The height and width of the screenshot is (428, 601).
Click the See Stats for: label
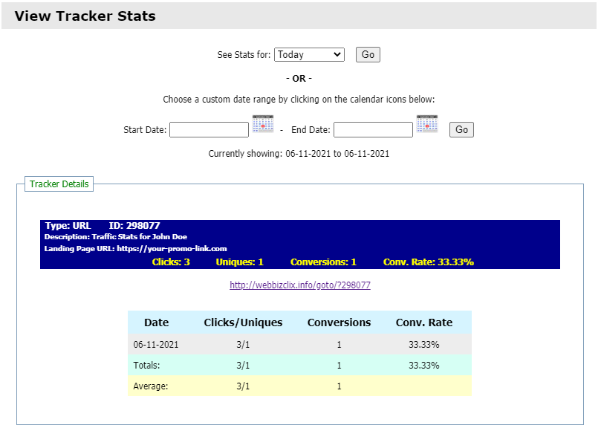click(x=244, y=55)
